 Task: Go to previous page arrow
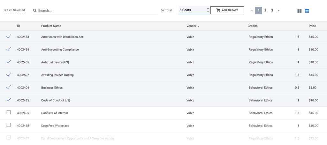252,11
